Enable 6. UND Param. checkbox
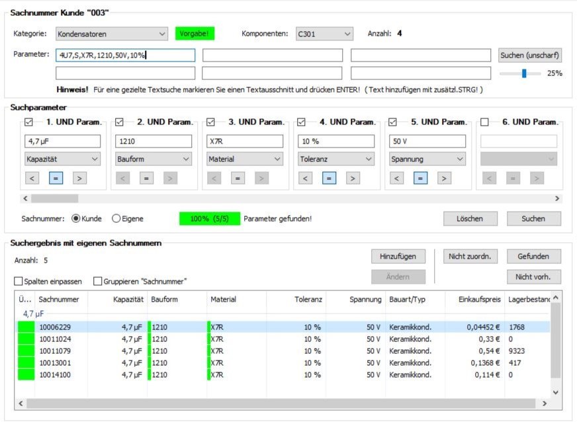The width and height of the screenshot is (577, 422). point(484,122)
